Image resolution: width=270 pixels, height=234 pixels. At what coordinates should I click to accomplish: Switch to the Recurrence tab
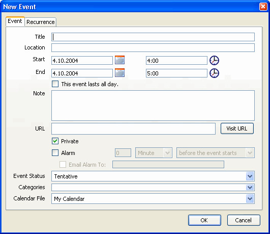pos(41,22)
